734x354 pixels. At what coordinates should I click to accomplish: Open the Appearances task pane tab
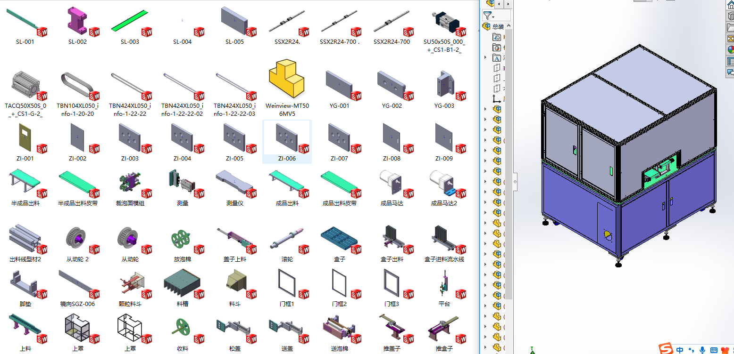click(x=730, y=50)
